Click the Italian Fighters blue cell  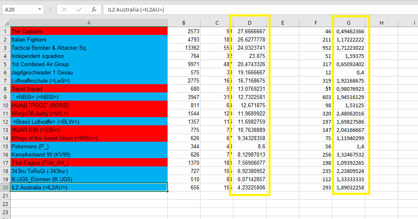coord(89,39)
